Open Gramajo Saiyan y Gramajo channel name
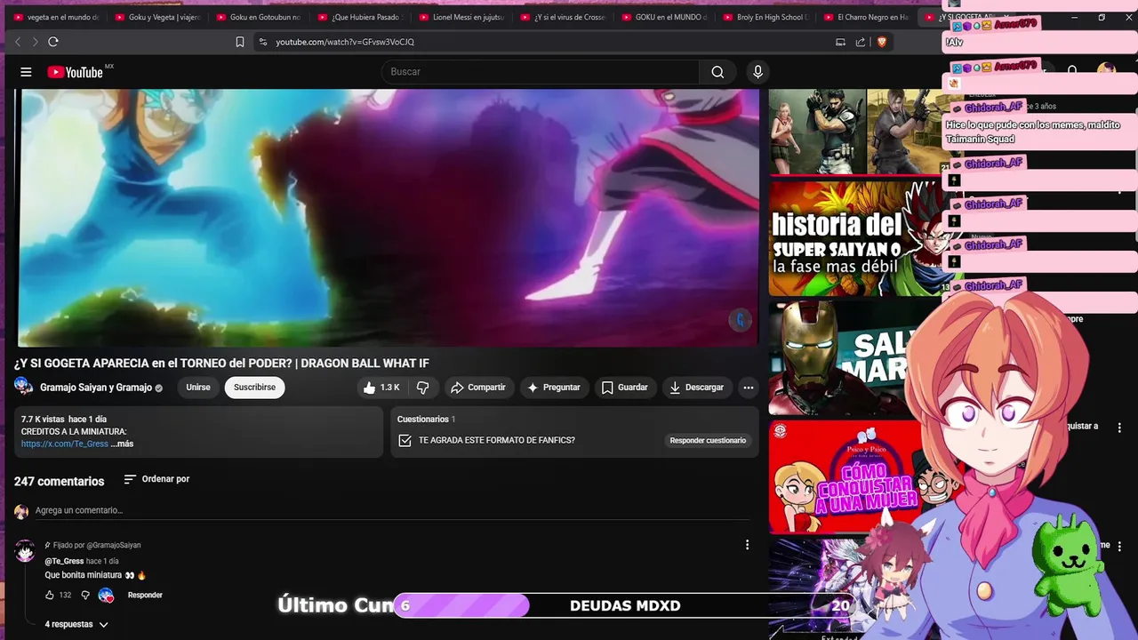Viewport: 1138px width, 640px height. pyautogui.click(x=96, y=388)
